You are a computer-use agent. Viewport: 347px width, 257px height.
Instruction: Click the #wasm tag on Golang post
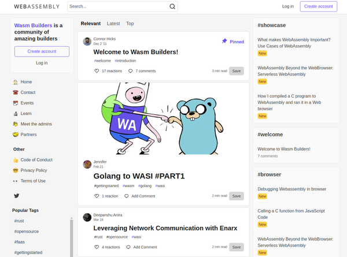point(128,186)
